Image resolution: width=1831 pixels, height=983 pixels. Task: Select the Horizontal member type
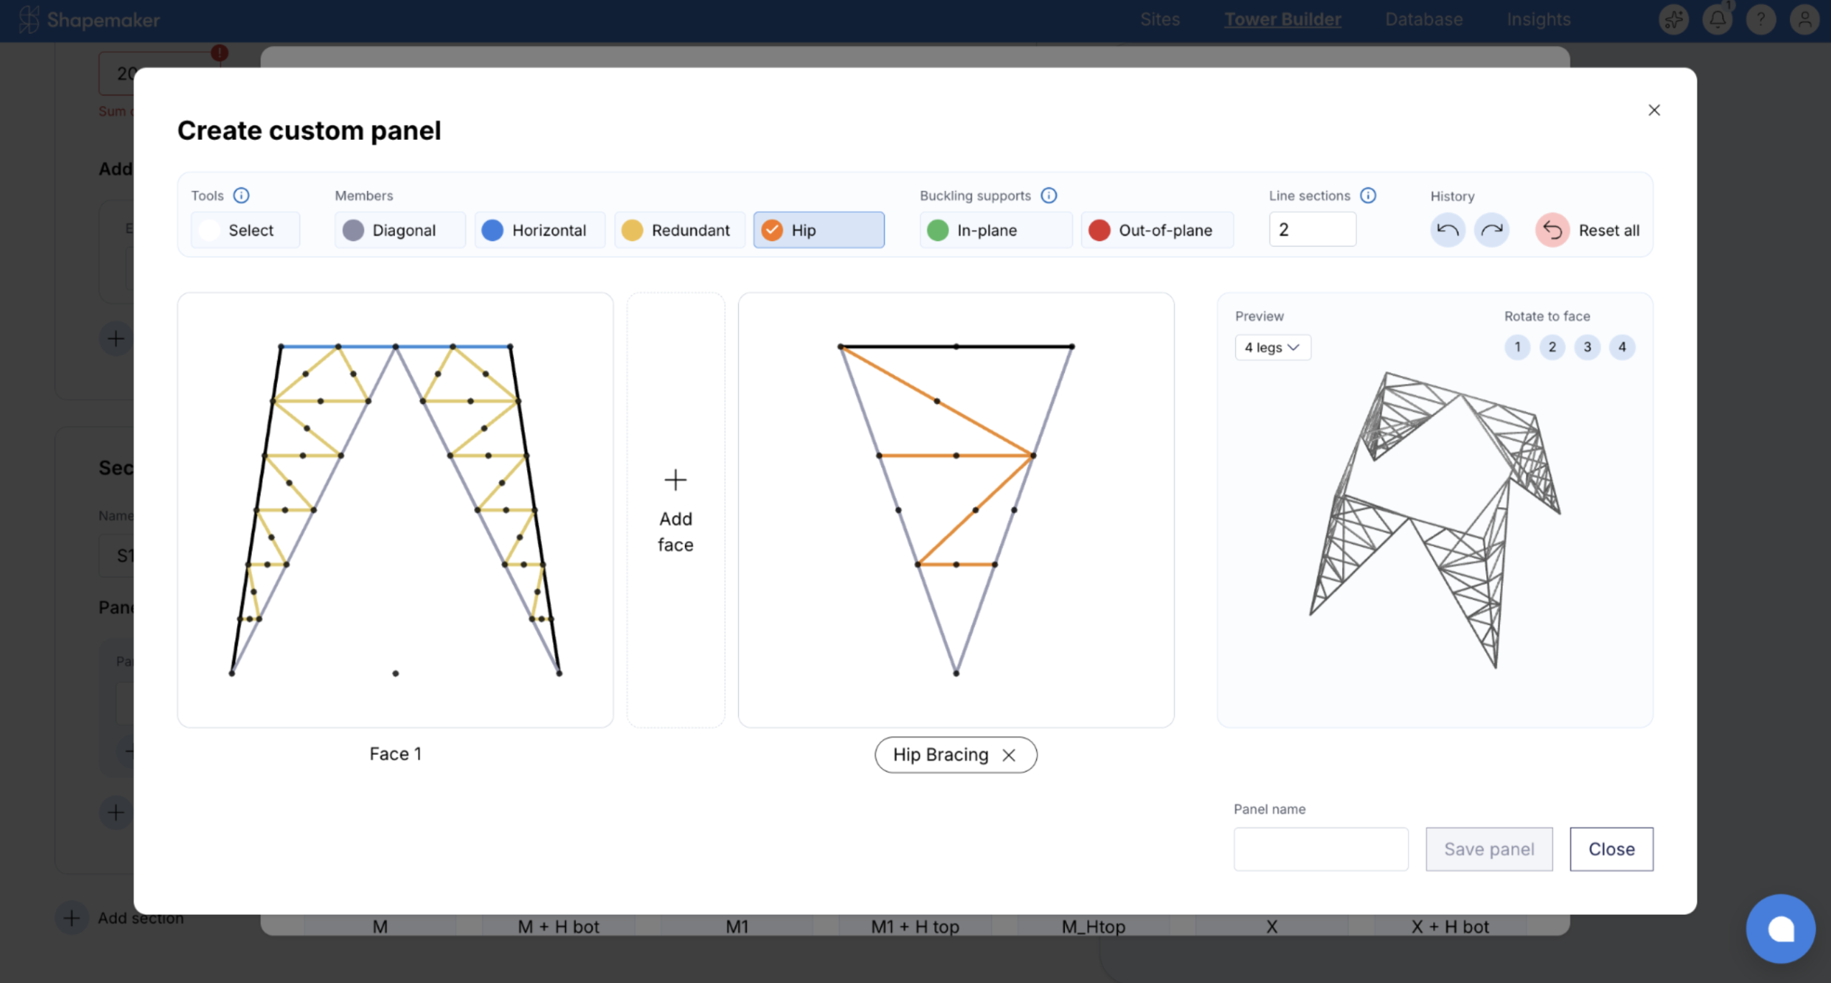(540, 230)
